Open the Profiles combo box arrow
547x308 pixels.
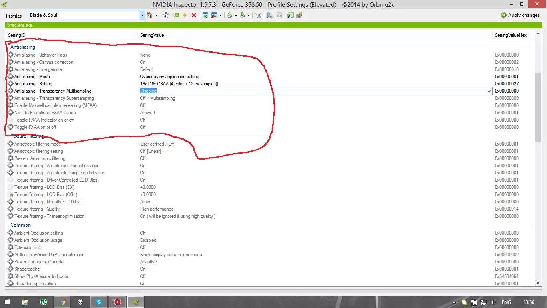click(x=142, y=15)
